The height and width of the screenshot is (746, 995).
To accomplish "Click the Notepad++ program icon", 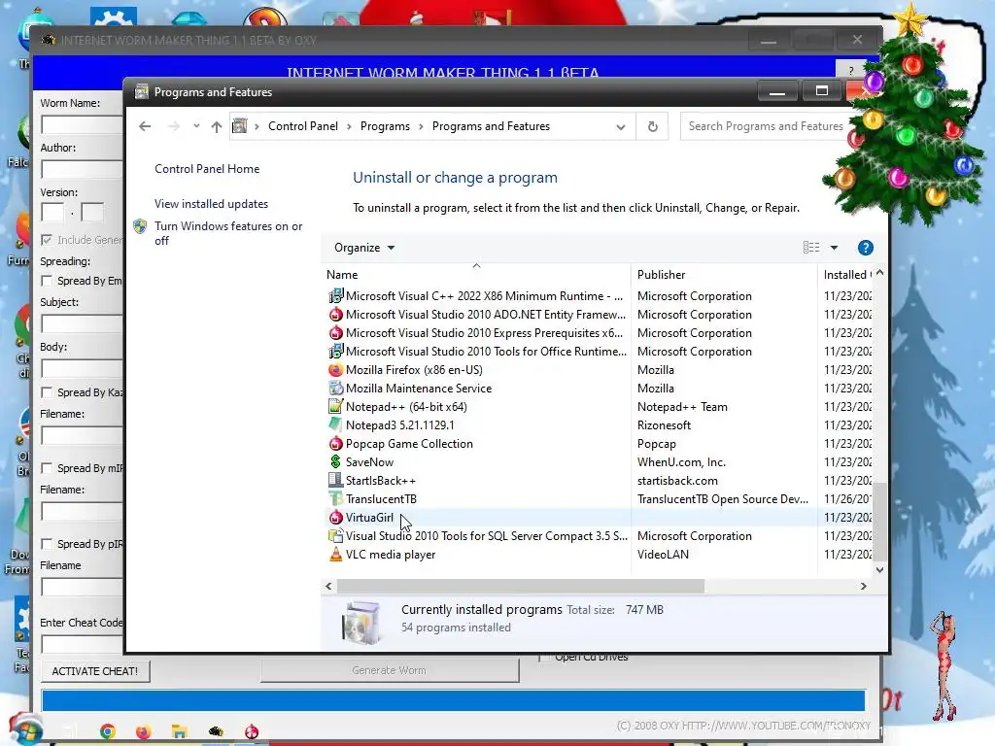I will click(335, 407).
